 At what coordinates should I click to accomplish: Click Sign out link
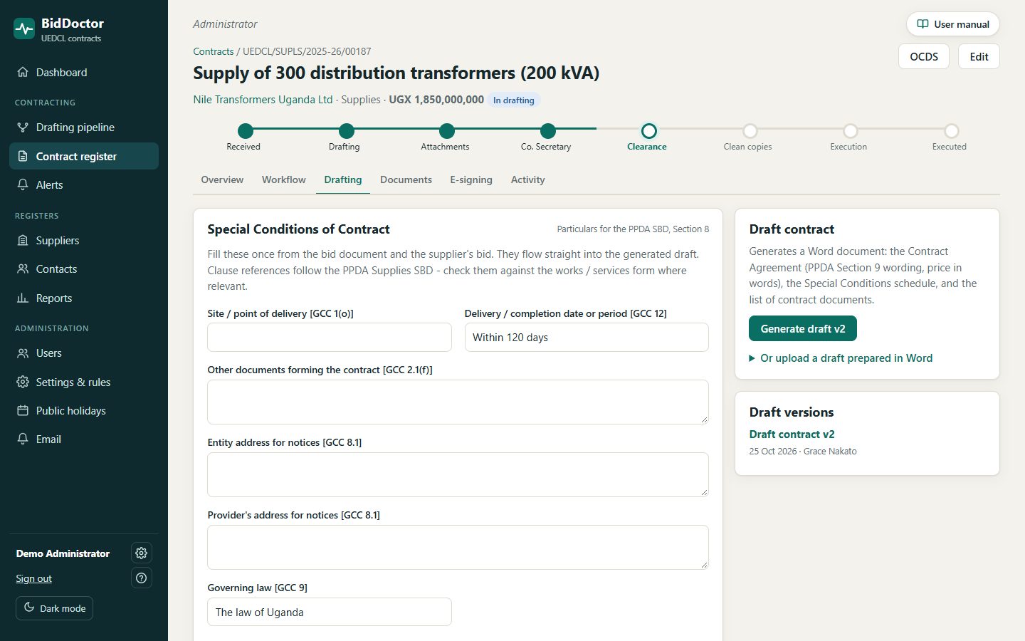(x=33, y=579)
